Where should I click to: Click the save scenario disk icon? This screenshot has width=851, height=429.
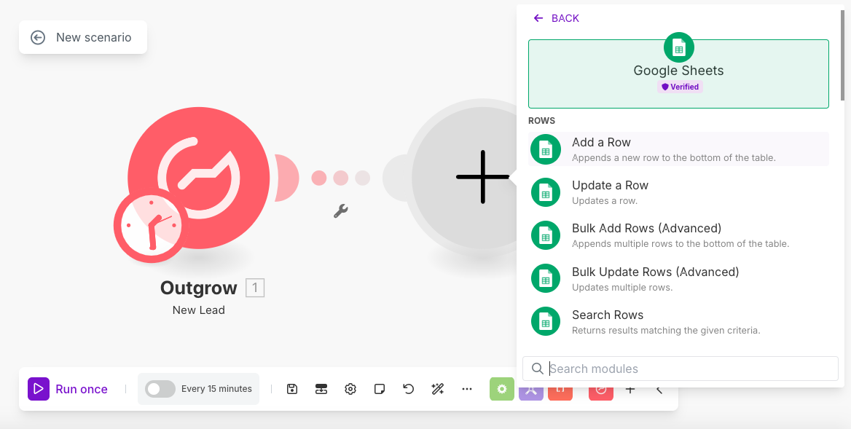292,389
